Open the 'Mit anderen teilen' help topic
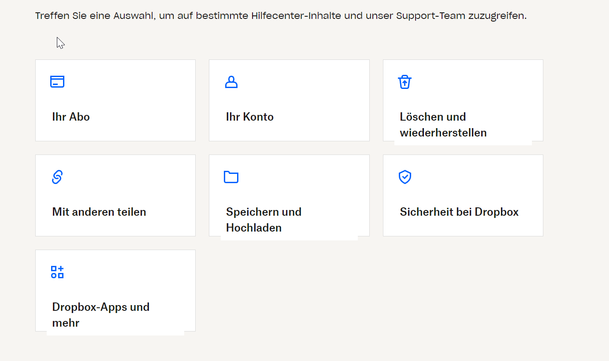 click(x=99, y=212)
